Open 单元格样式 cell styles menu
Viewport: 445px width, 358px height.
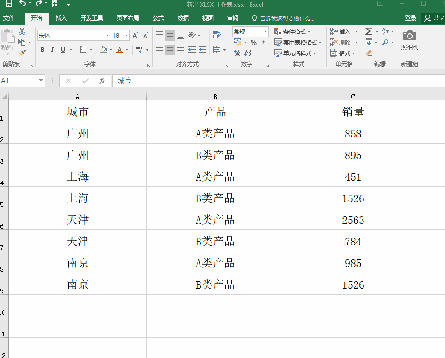pyautogui.click(x=295, y=53)
